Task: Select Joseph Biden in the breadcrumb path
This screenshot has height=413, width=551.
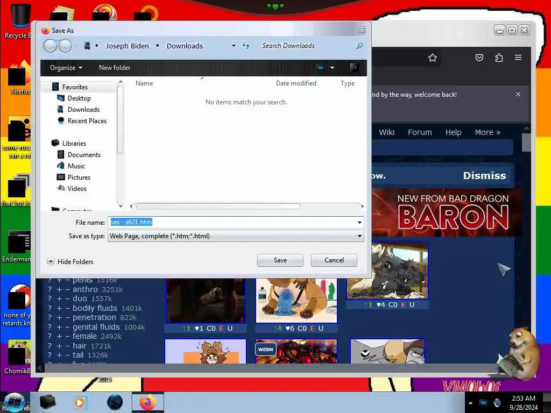Action: coord(127,46)
